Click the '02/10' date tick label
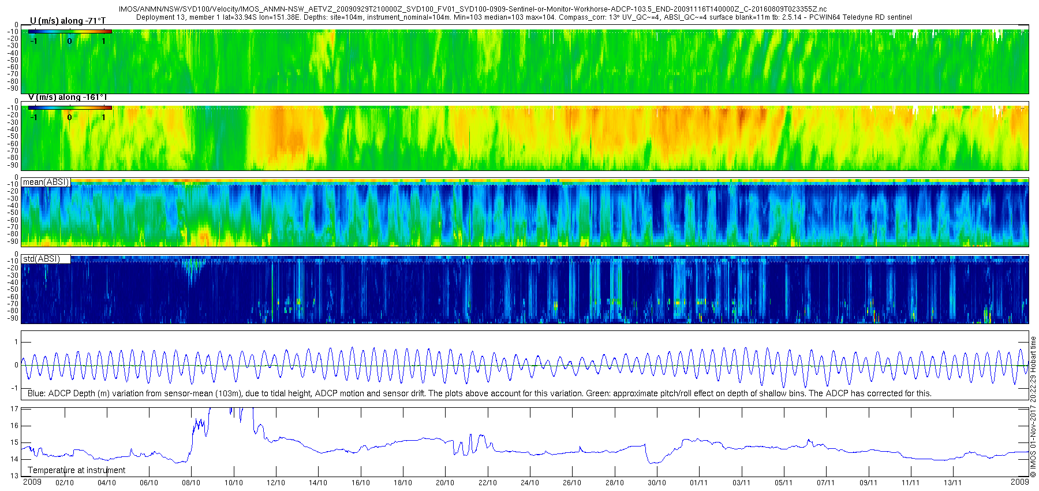Screen dimensions: 1039x491 (65, 483)
